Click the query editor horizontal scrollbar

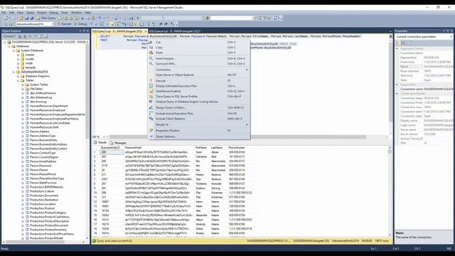[x=238, y=137]
